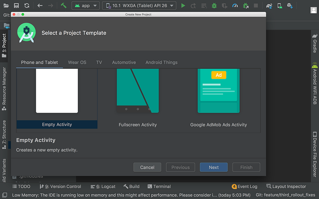
Task: Select Google AdMob Ads Activity template
Action: [x=219, y=98]
